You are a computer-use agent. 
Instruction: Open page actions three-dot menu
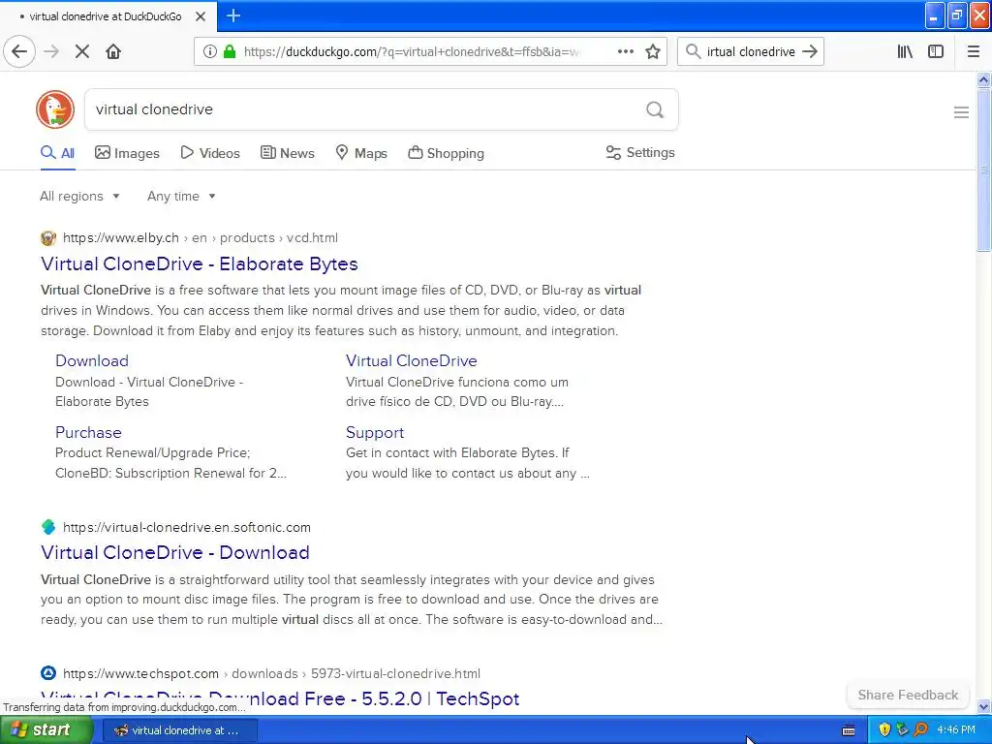point(626,52)
